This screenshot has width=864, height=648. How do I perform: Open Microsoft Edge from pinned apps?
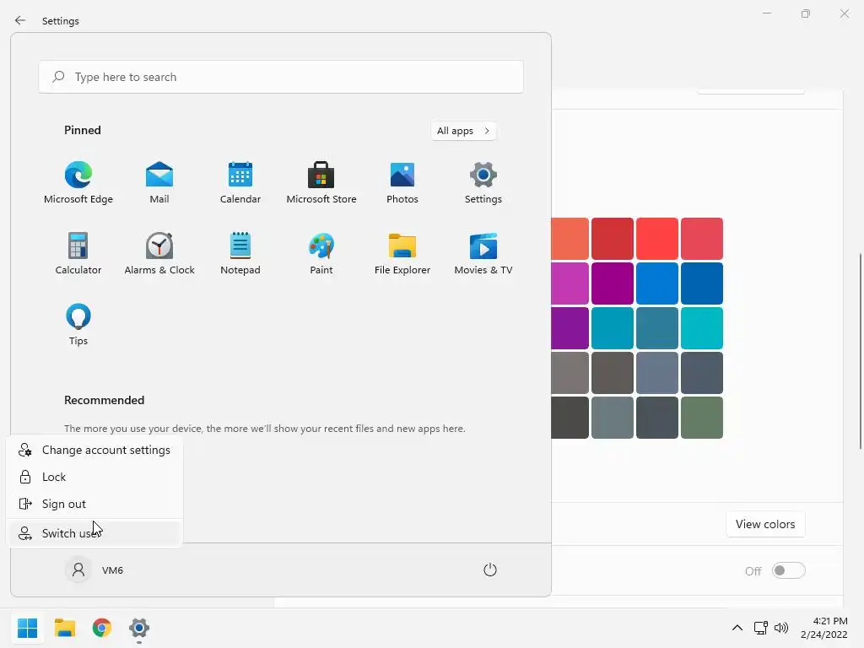(x=78, y=182)
